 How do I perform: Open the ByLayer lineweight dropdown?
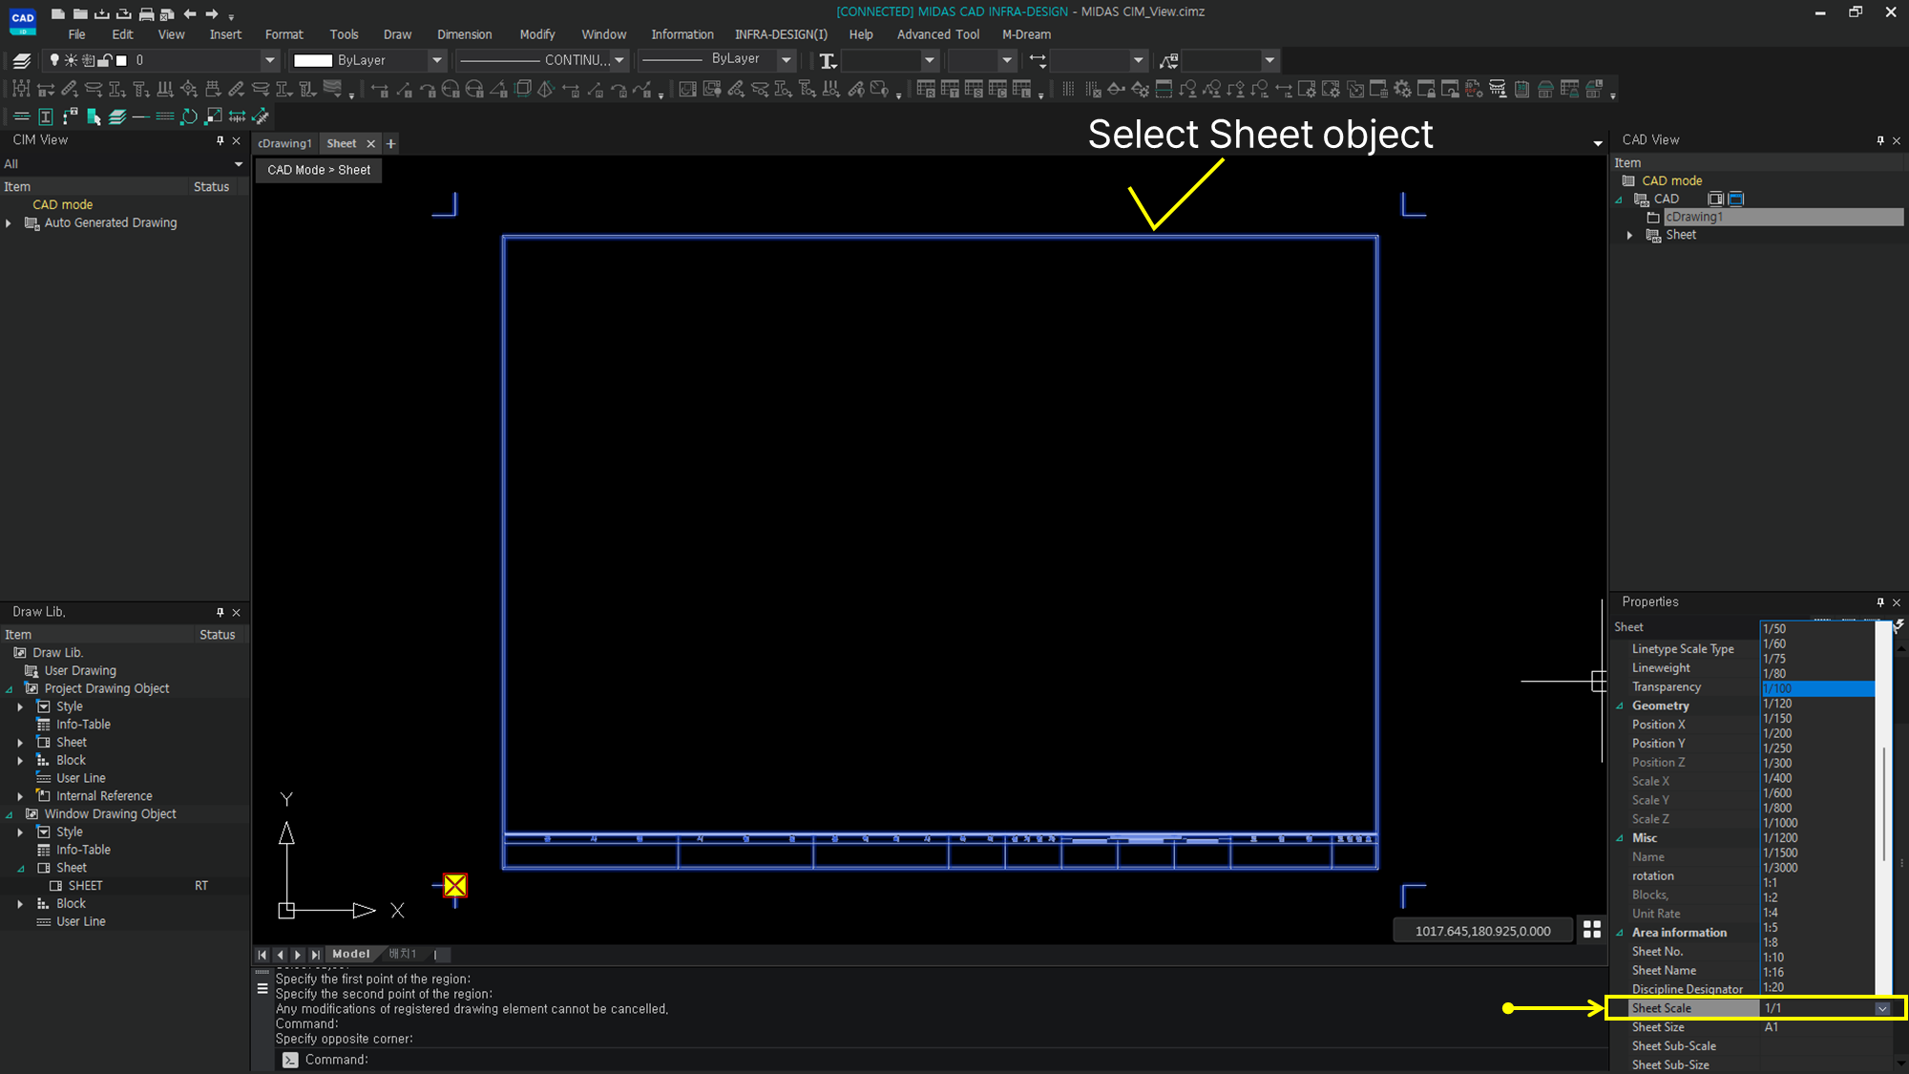tap(787, 60)
